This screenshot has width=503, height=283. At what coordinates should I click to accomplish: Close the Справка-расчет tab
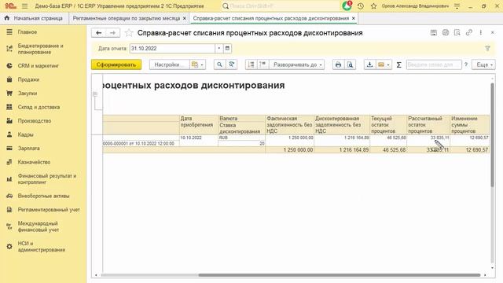pyautogui.click(x=354, y=18)
